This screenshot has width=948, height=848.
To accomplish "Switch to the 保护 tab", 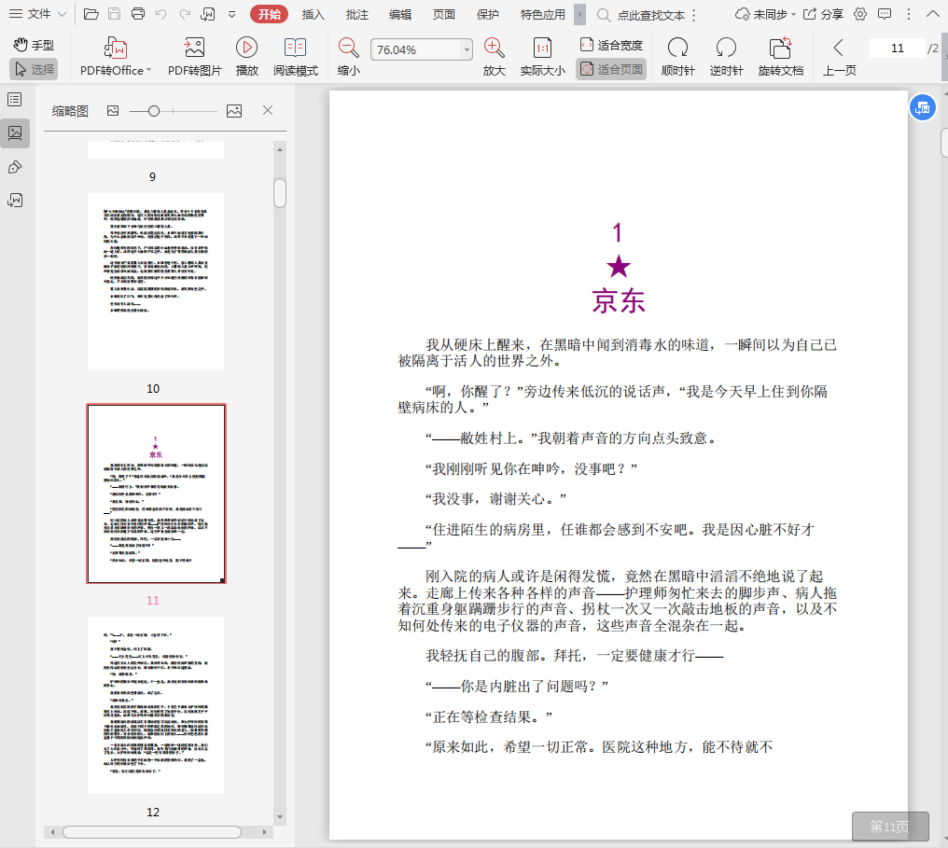I will pos(487,15).
